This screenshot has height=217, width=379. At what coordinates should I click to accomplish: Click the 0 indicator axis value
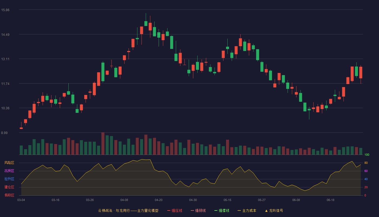365,195
